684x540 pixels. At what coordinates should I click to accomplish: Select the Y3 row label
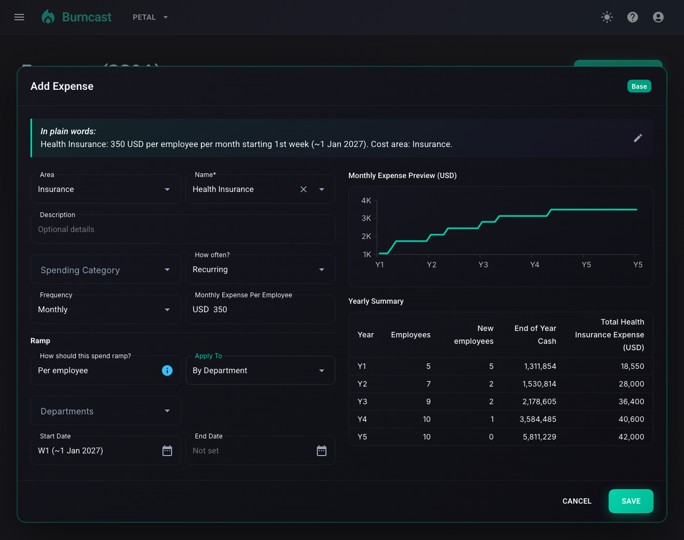click(362, 402)
